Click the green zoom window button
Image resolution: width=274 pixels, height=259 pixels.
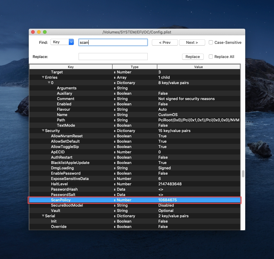(x=45, y=32)
